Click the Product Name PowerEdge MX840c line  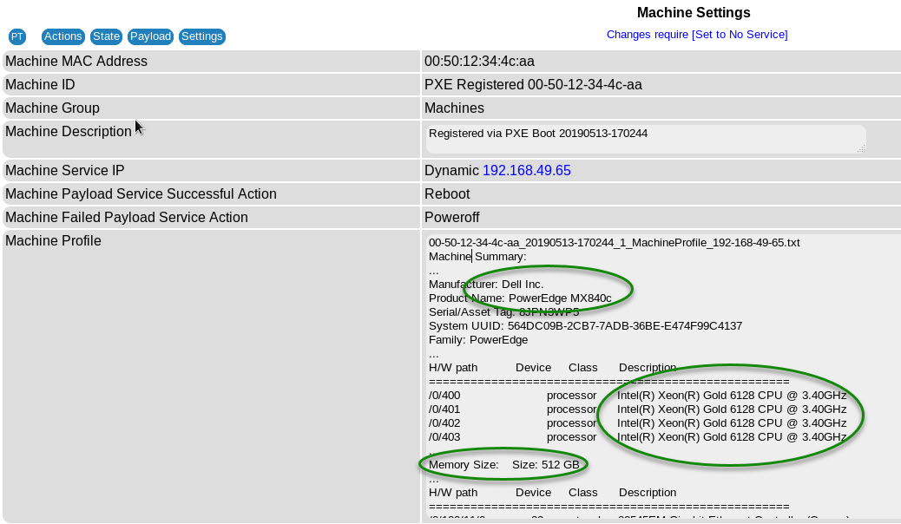click(x=520, y=298)
